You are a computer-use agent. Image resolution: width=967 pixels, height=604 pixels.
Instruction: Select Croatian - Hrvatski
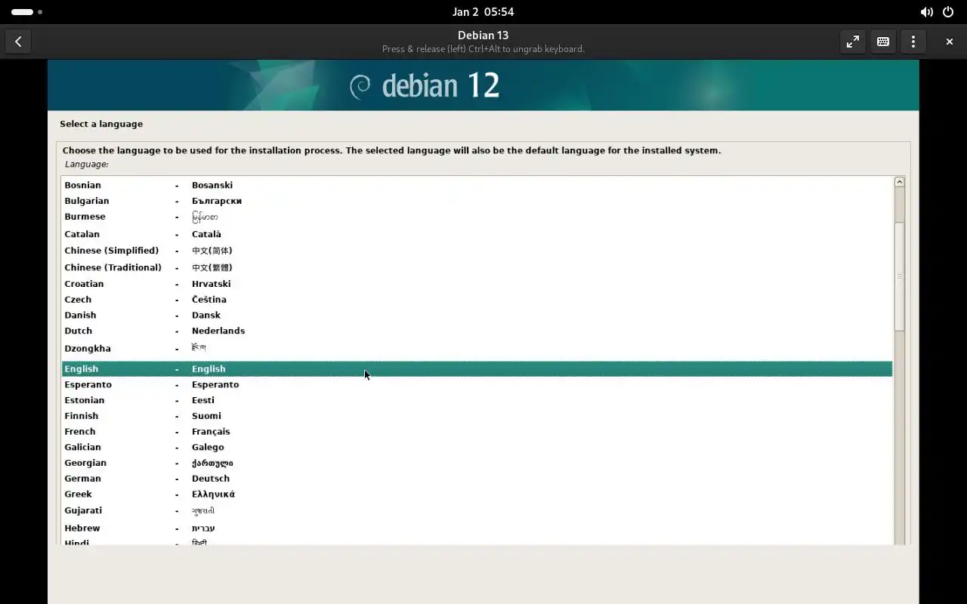pyautogui.click(x=477, y=284)
